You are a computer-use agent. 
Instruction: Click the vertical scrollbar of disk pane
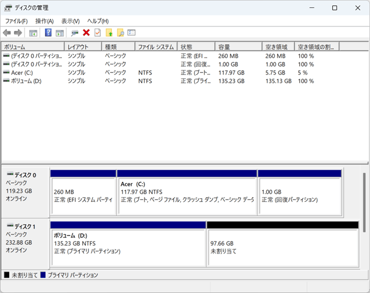click(x=365, y=202)
